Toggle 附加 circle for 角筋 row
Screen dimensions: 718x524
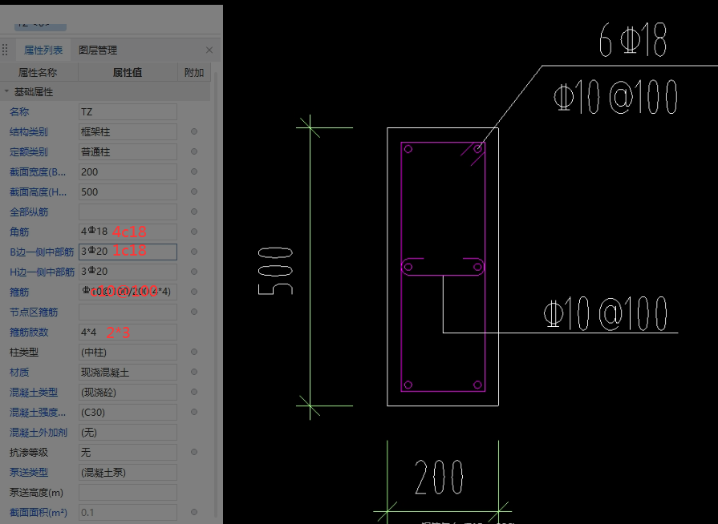coord(194,232)
